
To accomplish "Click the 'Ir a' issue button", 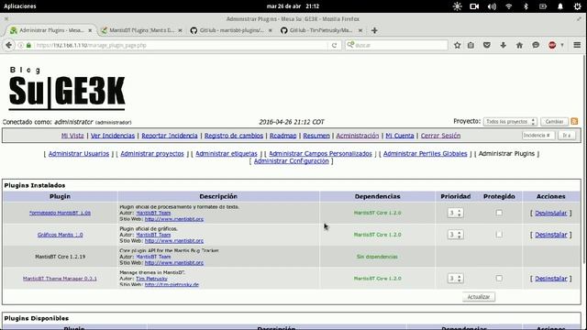I will click(567, 135).
